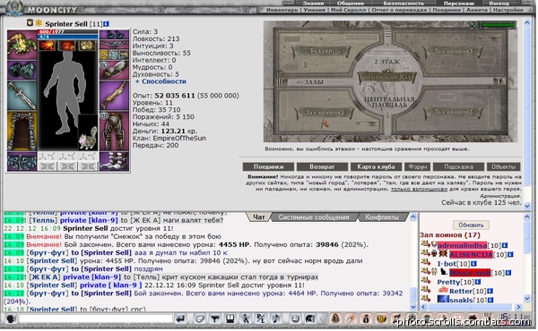Click player name adrenalindisa in list

pyautogui.click(x=462, y=245)
